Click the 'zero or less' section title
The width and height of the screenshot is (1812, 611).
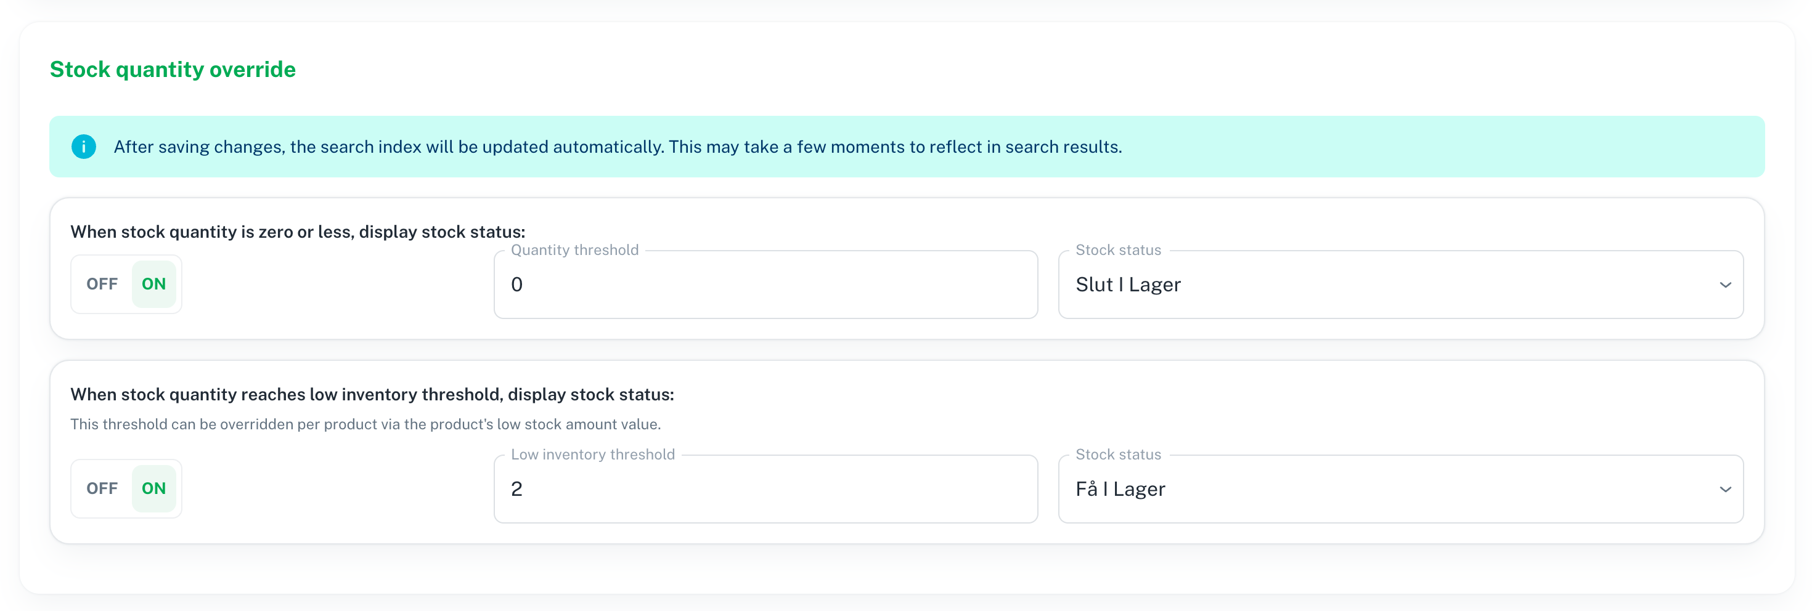point(298,232)
